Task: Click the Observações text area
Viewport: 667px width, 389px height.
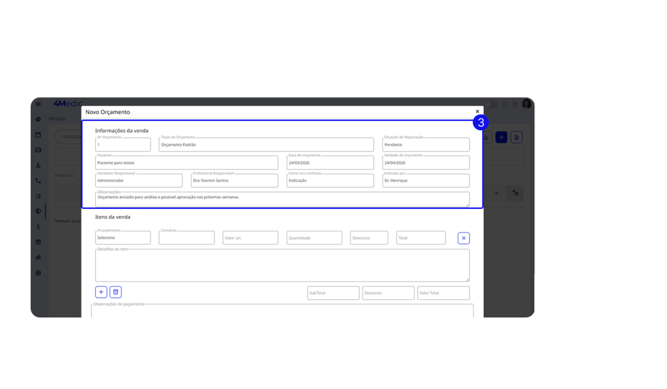Action: click(x=281, y=198)
